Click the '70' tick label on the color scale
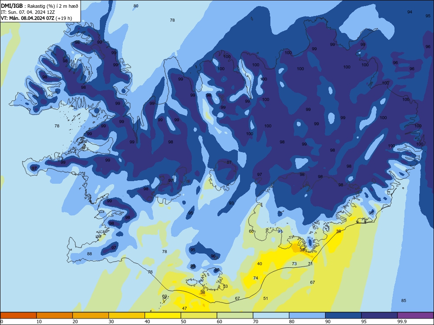434x325 pixels. point(256,322)
